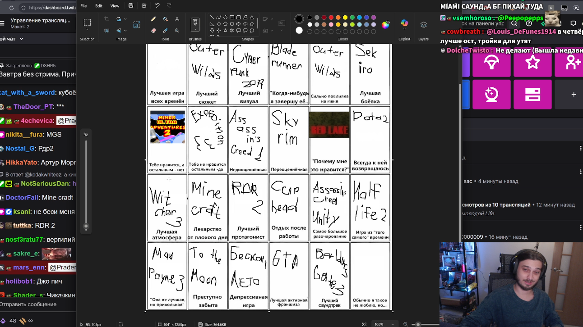
Task: Pick the green color swatch
Action: [x=352, y=18]
